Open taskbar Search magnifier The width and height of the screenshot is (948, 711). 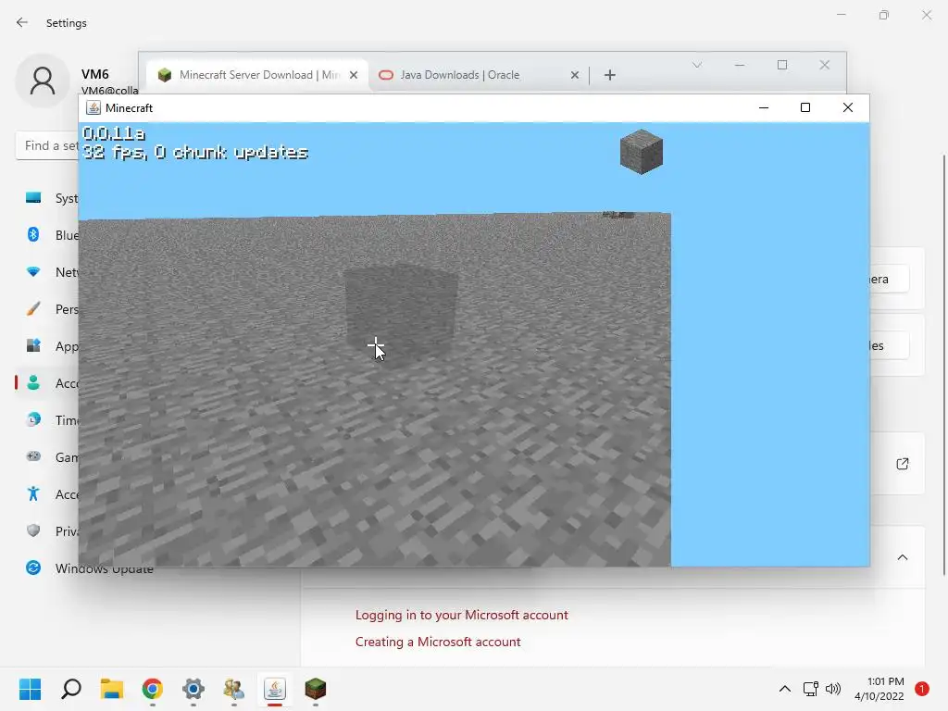[71, 689]
